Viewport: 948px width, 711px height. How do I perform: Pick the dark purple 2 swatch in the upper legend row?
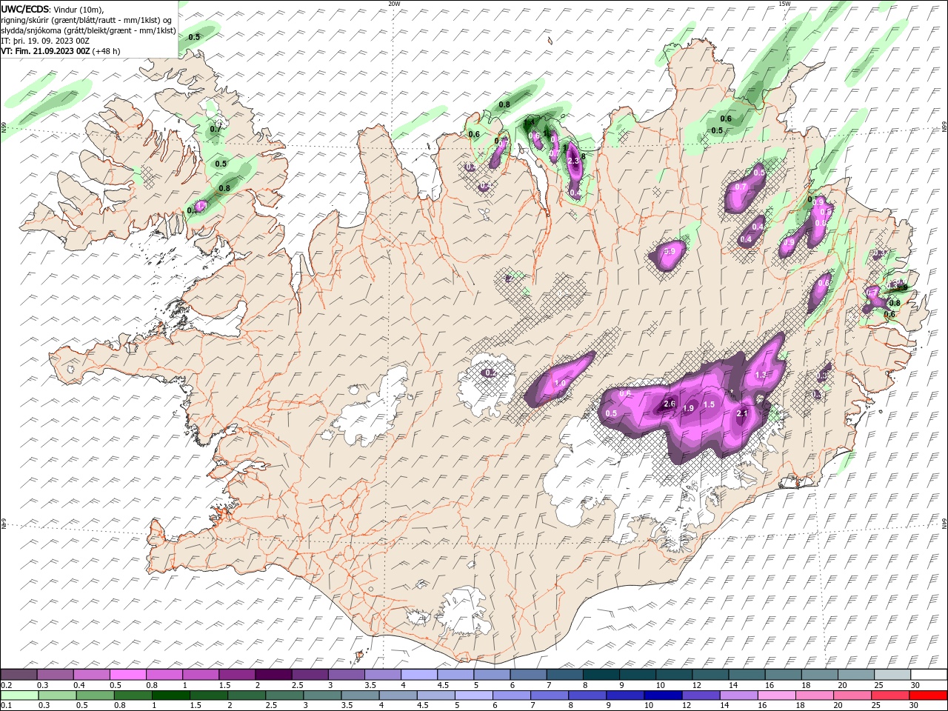[x=273, y=675]
